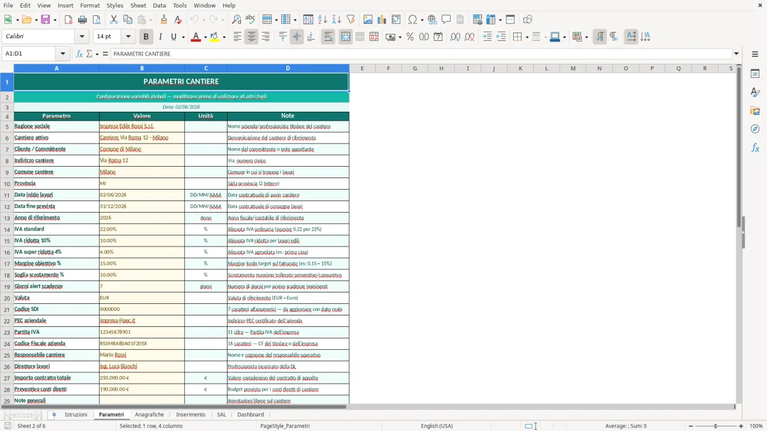Open the Select Function dropdown arrow

click(x=97, y=54)
